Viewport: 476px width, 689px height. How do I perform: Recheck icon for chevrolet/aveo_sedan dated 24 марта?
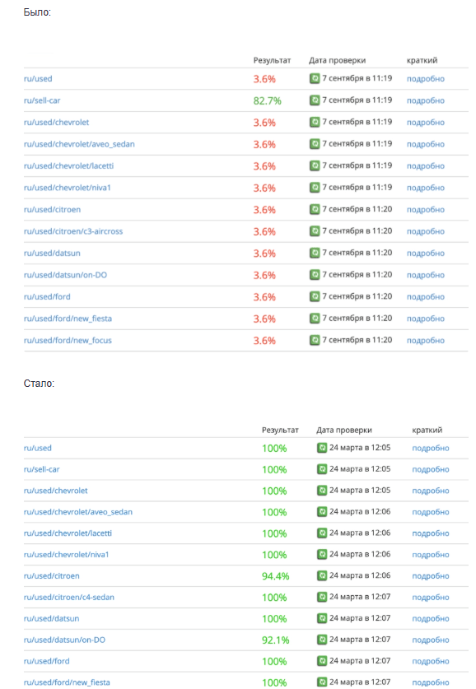322,512
